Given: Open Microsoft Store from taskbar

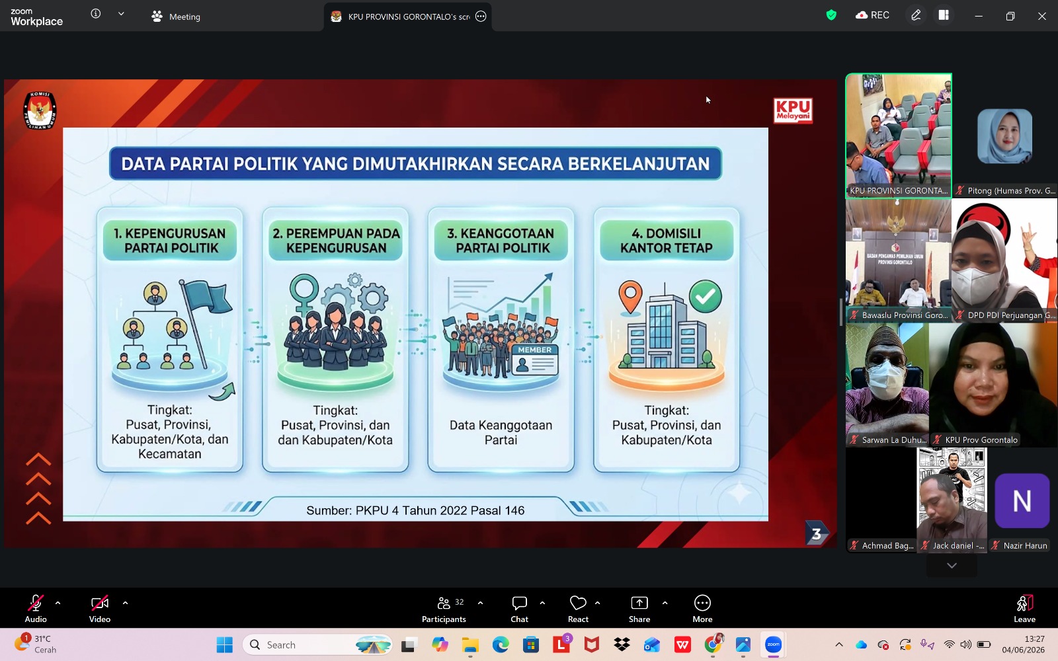Looking at the screenshot, I should tap(531, 644).
